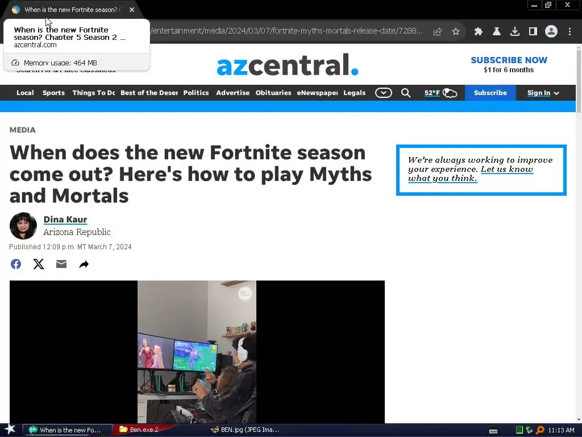Click Let us know what you think link
Image resolution: width=582 pixels, height=437 pixels.
(x=470, y=174)
